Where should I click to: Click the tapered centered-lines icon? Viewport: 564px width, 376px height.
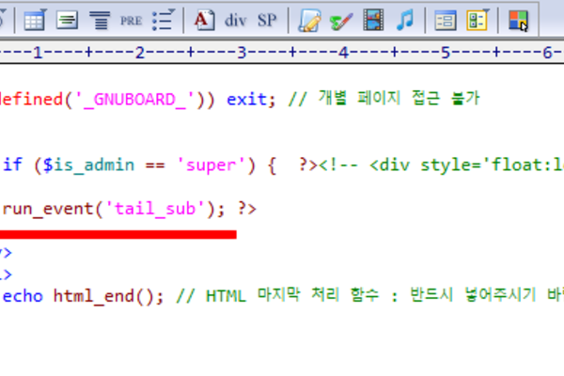[x=98, y=19]
